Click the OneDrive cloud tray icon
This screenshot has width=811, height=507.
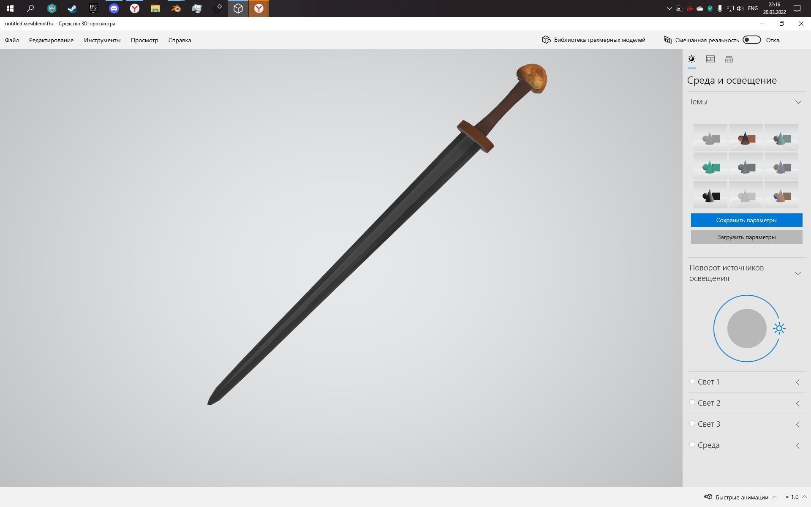700,8
